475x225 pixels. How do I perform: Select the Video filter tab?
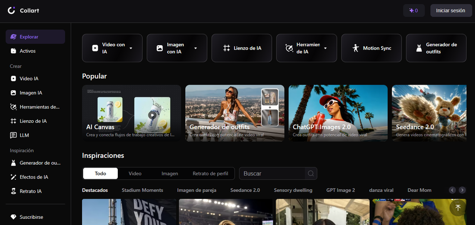tap(135, 174)
